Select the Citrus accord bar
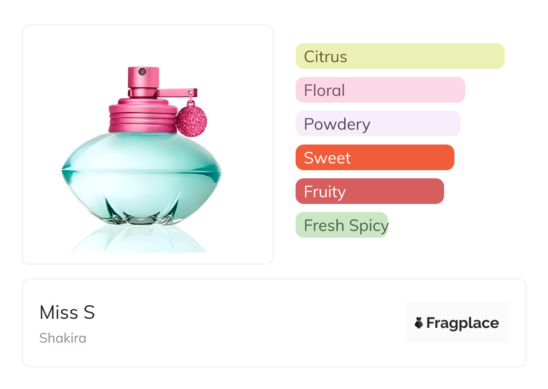This screenshot has width=548, height=389. [x=400, y=56]
